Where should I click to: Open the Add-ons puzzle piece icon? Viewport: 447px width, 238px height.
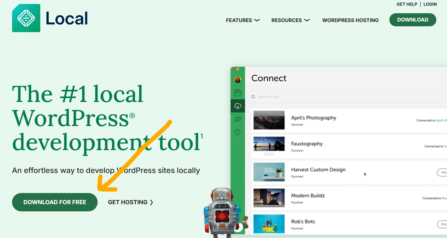pos(237,119)
